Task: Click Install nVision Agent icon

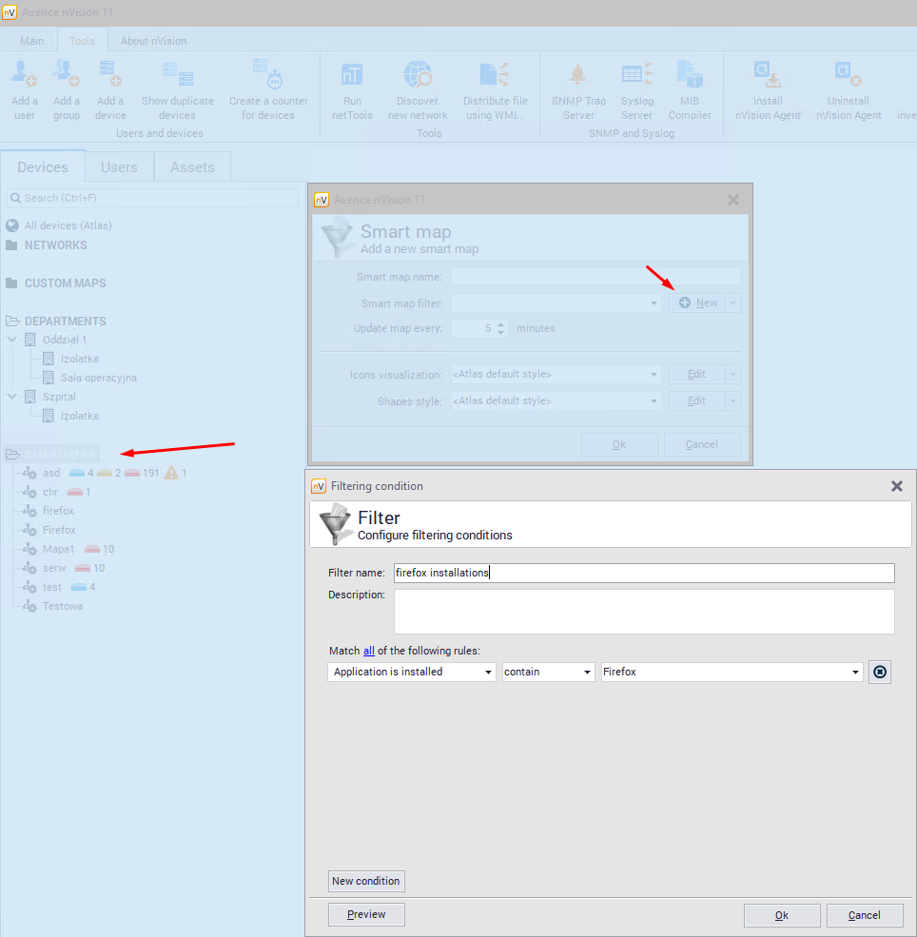Action: [x=768, y=75]
